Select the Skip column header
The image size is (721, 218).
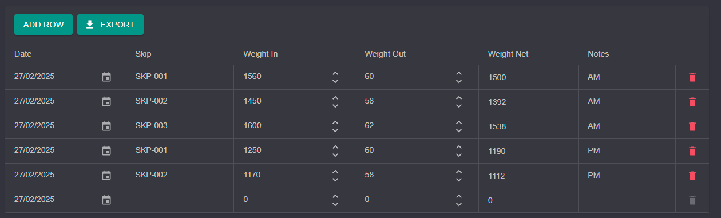(144, 54)
